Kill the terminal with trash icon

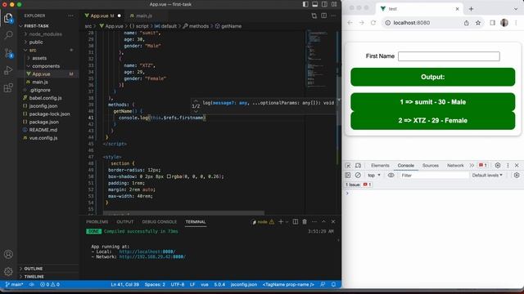tap(305, 221)
